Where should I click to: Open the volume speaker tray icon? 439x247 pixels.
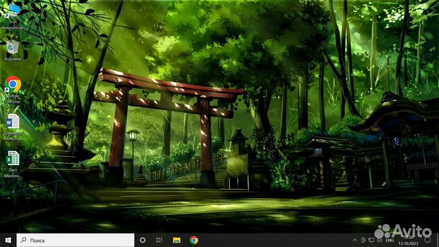coord(379,240)
